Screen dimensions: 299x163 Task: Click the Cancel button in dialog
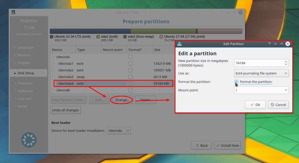pyautogui.click(x=278, y=105)
